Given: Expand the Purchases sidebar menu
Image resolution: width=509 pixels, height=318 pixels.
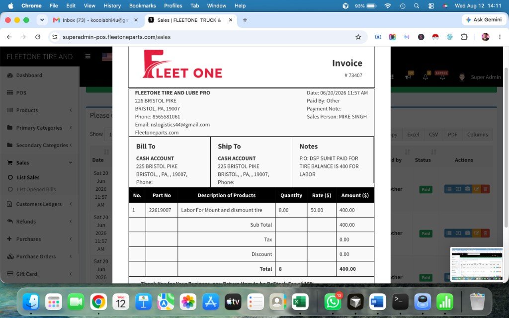Looking at the screenshot, I should pyautogui.click(x=39, y=239).
